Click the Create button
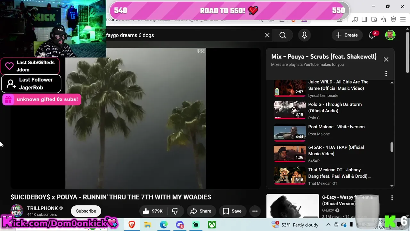The image size is (410, 231). (x=347, y=35)
